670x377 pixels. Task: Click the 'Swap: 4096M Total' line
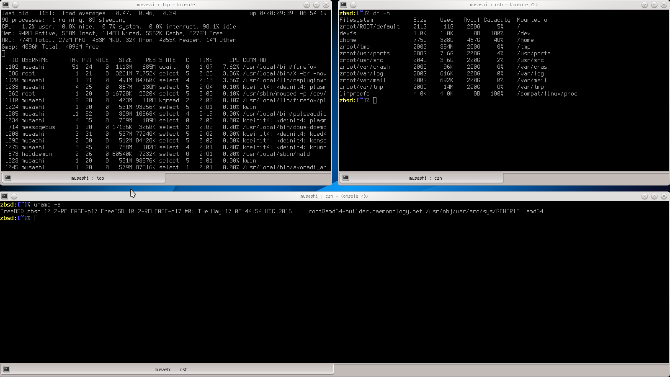(50, 46)
